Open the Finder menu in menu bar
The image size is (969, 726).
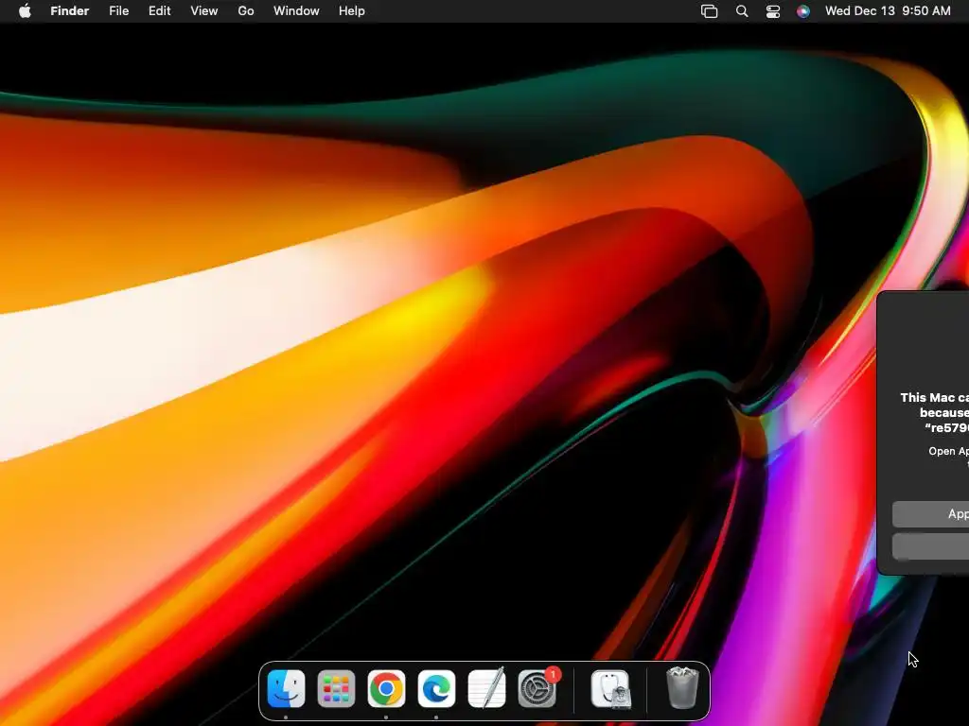pyautogui.click(x=69, y=11)
